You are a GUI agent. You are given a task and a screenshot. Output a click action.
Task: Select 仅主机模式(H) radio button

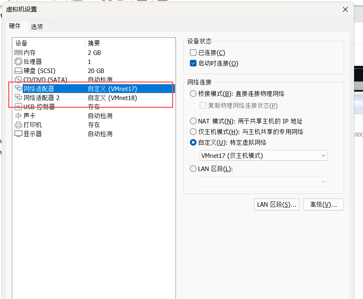(x=193, y=132)
